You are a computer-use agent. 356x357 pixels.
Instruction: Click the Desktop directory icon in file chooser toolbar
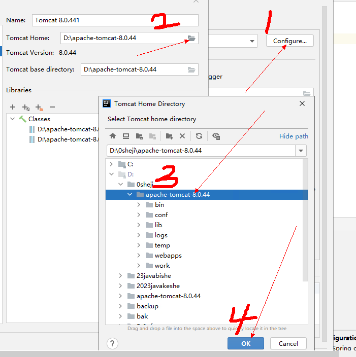(x=126, y=136)
